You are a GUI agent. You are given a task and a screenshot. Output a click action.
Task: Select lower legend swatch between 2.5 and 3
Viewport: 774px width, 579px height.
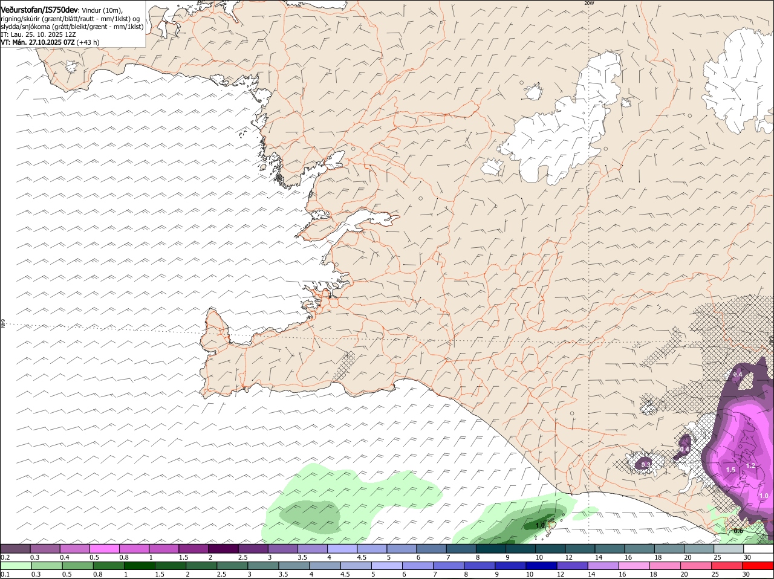click(x=232, y=566)
